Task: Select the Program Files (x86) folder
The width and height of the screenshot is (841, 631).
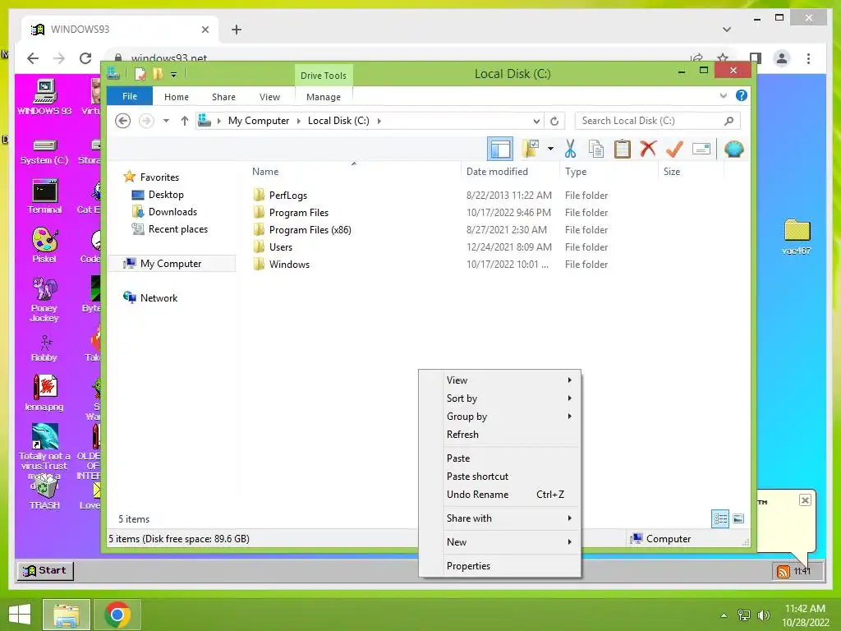Action: click(310, 230)
